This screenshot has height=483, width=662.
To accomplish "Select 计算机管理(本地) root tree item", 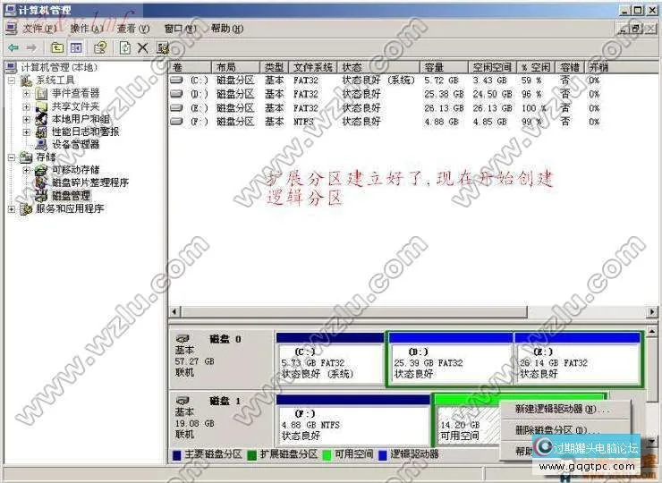I will coord(59,68).
